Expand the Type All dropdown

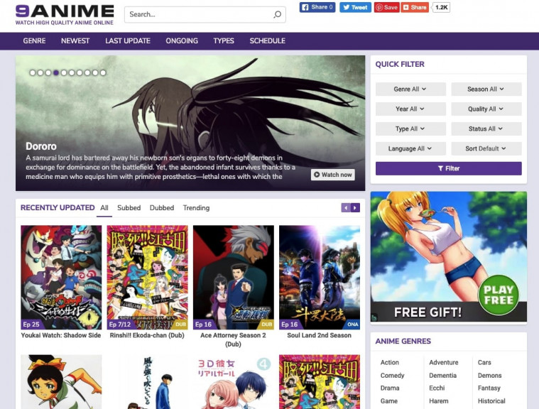click(x=410, y=129)
